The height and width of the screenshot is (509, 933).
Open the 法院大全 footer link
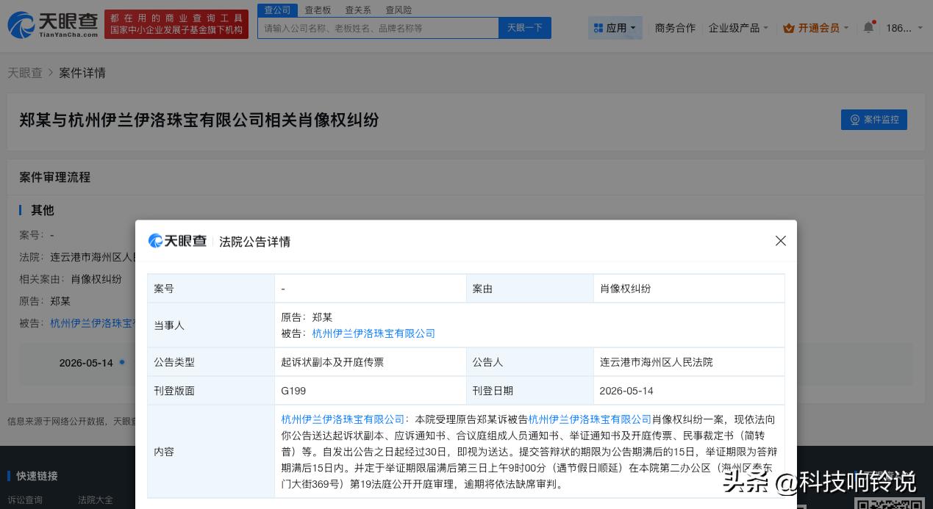(96, 500)
